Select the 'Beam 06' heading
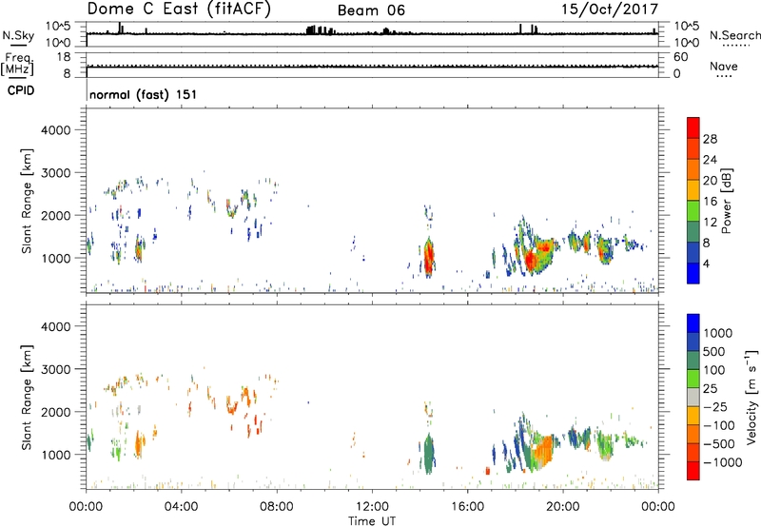Screen dimensions: 761x527 (371, 10)
